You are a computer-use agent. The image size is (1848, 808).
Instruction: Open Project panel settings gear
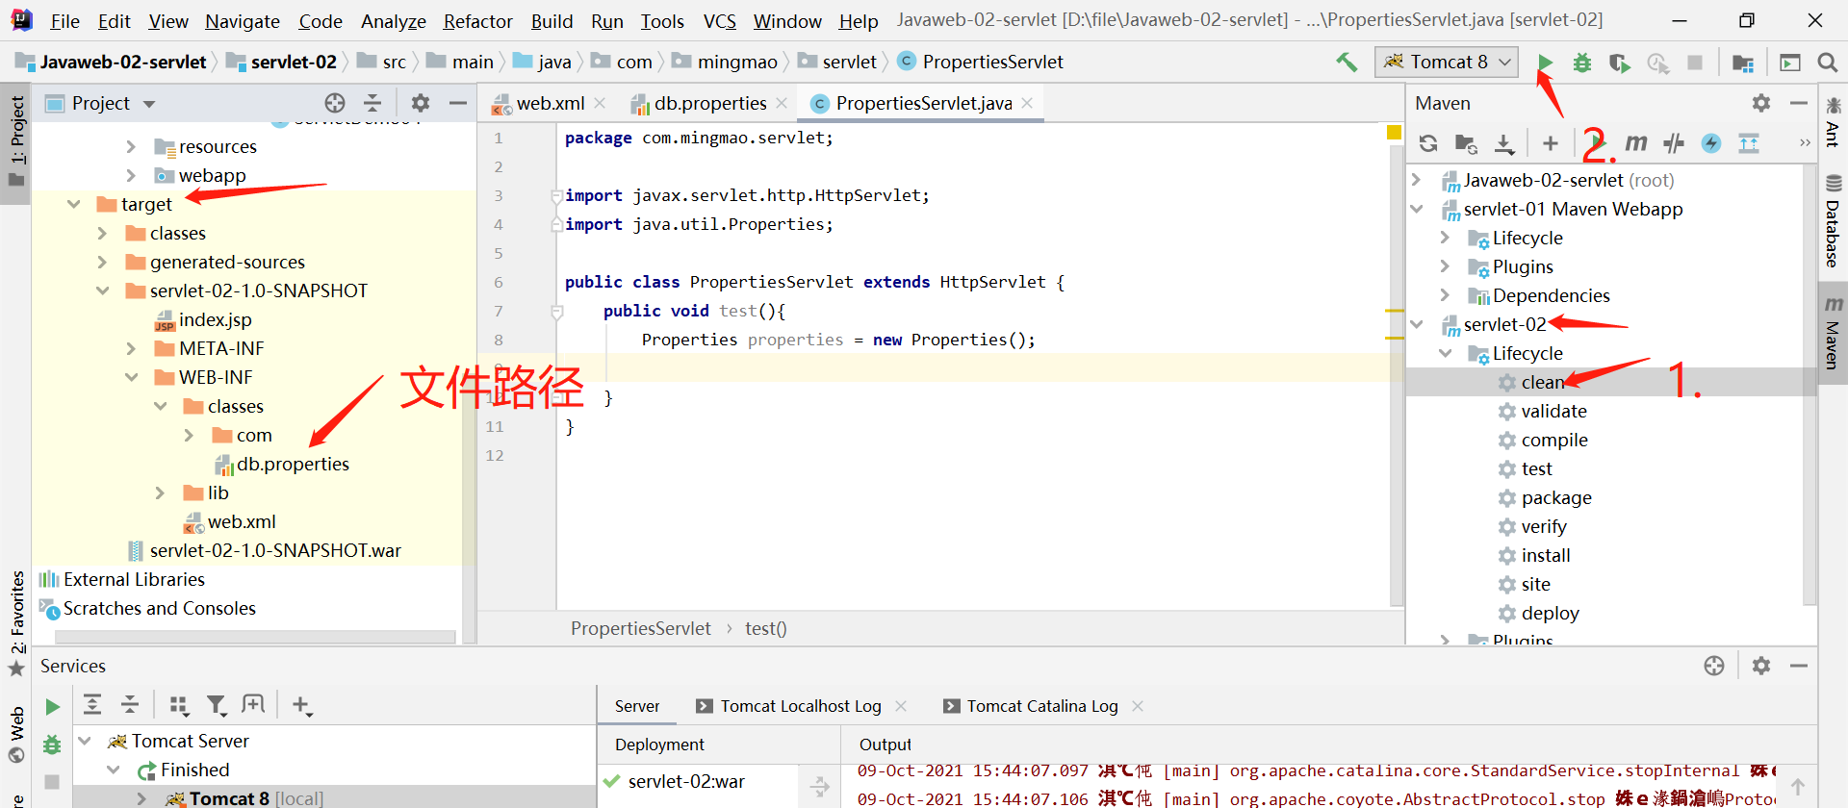(421, 103)
